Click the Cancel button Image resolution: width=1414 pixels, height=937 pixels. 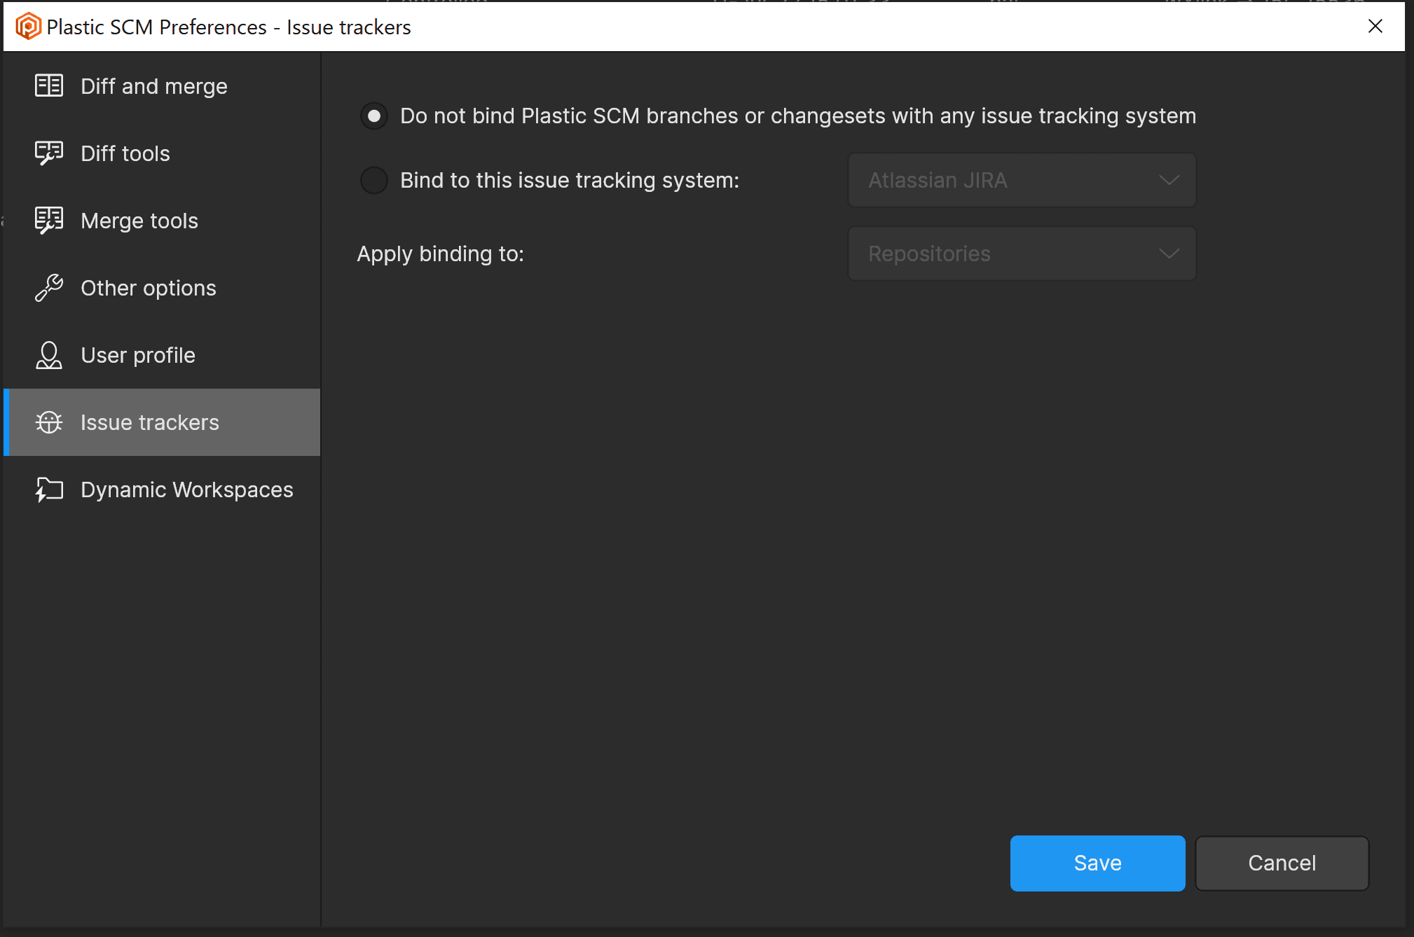pyautogui.click(x=1282, y=863)
